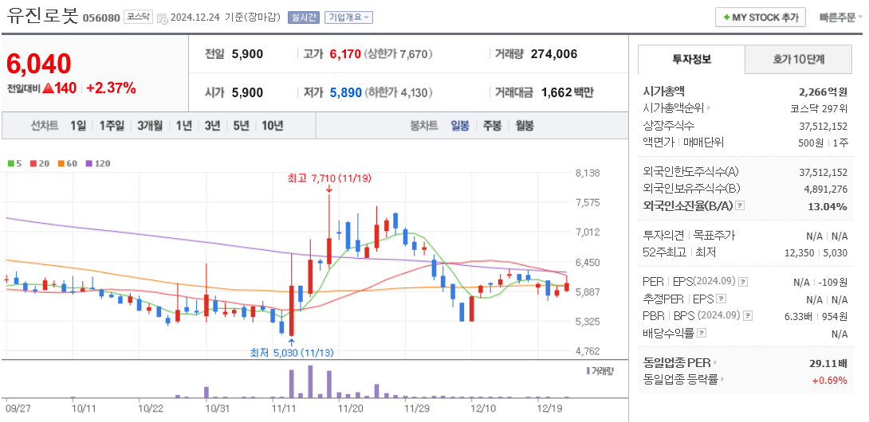Select the 3년 line chart period
The height and width of the screenshot is (422, 869).
pos(212,126)
